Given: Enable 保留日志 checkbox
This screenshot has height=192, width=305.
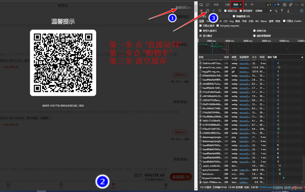Looking at the screenshot, I should pos(225,11).
